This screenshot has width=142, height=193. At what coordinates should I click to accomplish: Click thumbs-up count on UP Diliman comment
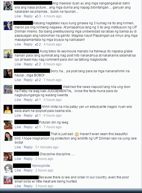[38, 44]
